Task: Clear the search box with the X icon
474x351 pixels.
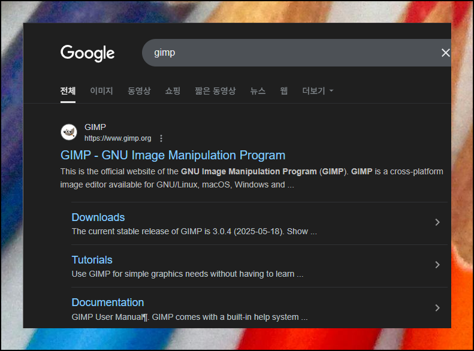Action: pyautogui.click(x=445, y=53)
